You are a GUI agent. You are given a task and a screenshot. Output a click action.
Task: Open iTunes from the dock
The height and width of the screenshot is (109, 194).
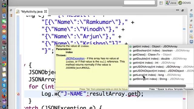tap(4, 27)
